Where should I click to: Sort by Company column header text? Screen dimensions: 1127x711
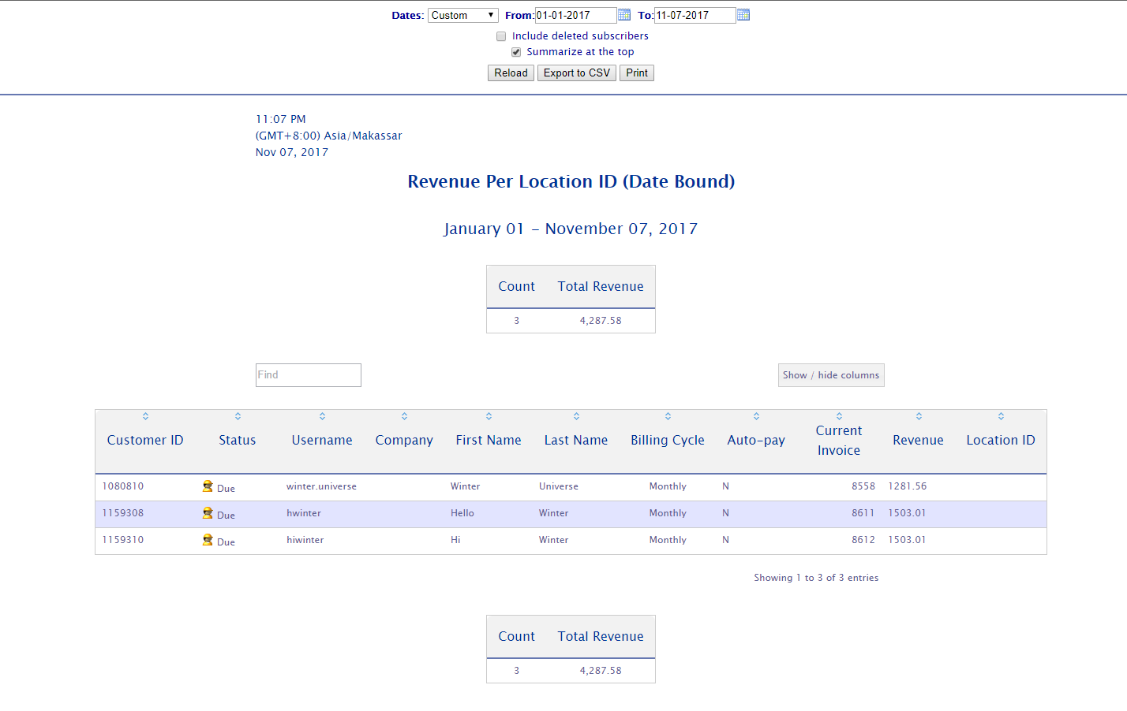pos(404,441)
